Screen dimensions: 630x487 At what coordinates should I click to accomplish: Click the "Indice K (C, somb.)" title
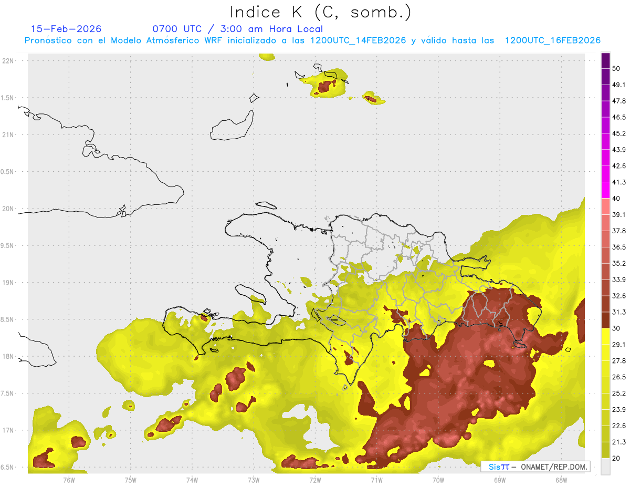coord(321,12)
